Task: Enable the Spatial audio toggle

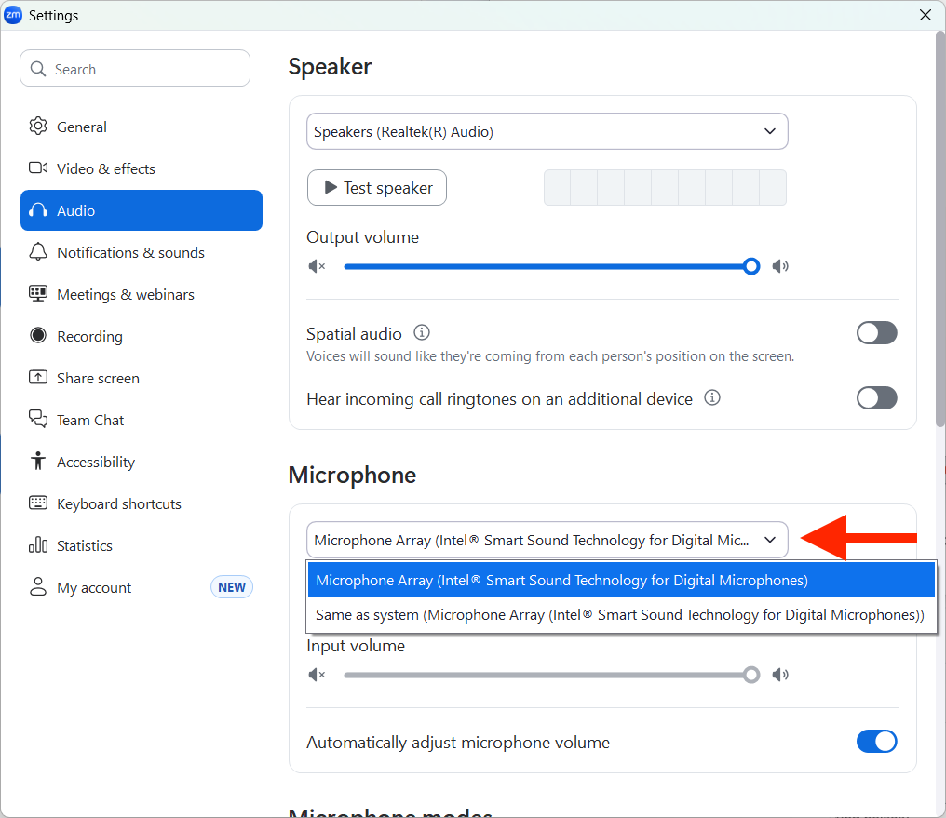Action: (x=876, y=333)
